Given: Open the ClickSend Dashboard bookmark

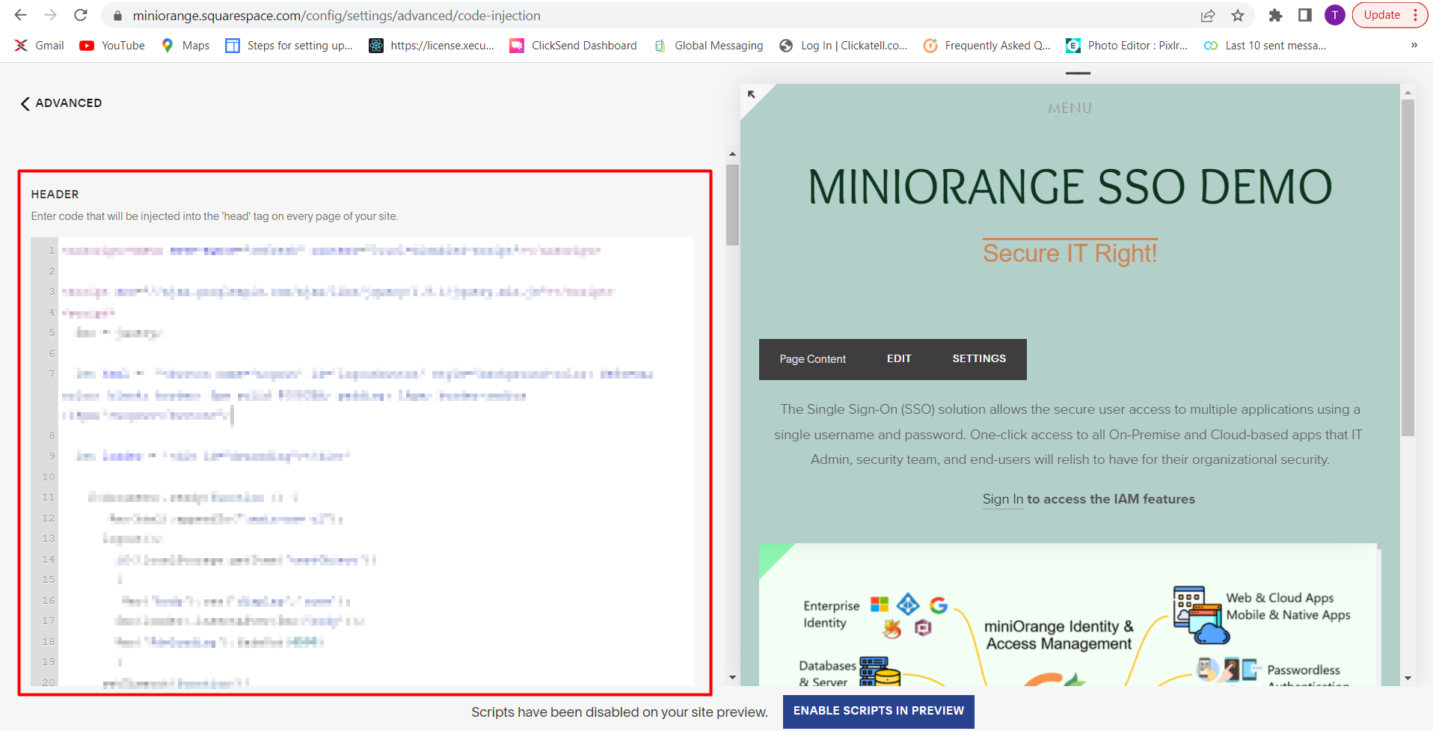Looking at the screenshot, I should pyautogui.click(x=573, y=45).
